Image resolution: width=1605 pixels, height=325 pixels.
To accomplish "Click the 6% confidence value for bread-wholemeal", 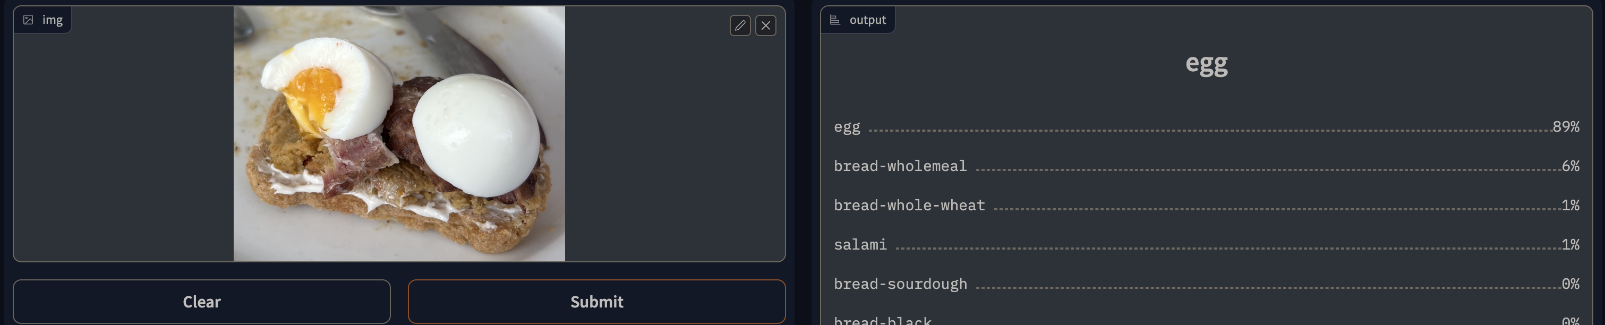I will [1570, 166].
